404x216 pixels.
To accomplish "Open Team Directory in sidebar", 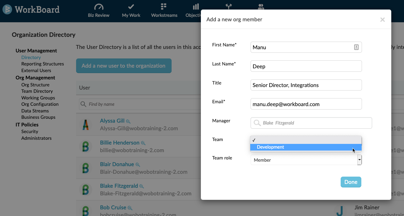I will pos(37,91).
